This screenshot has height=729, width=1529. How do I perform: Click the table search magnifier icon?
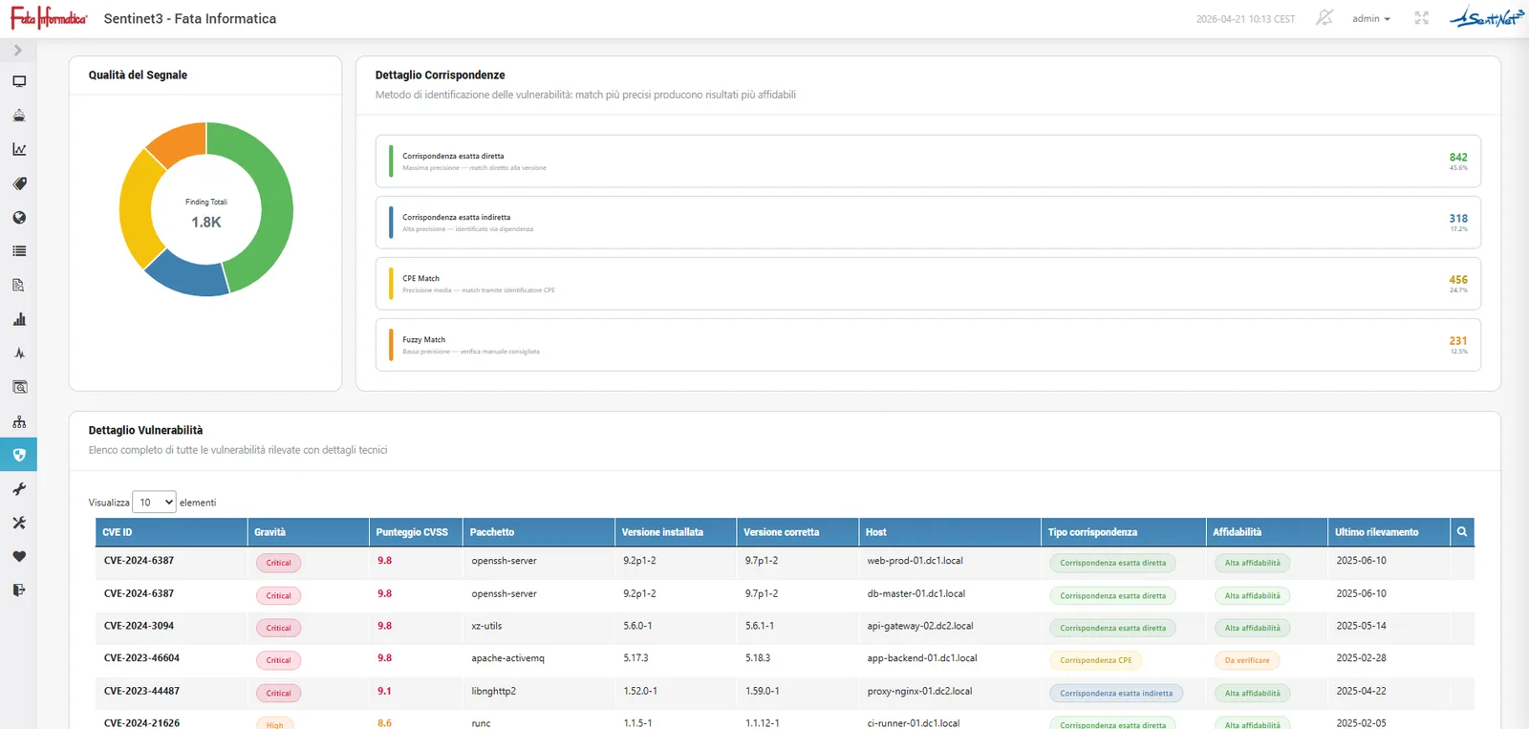click(x=1462, y=532)
